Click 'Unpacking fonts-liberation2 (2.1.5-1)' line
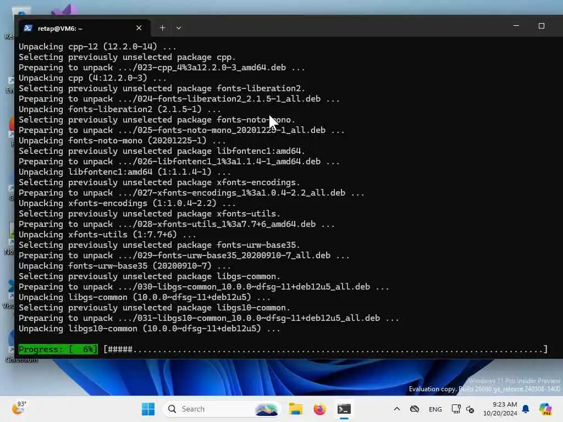The image size is (563, 422). [x=119, y=109]
